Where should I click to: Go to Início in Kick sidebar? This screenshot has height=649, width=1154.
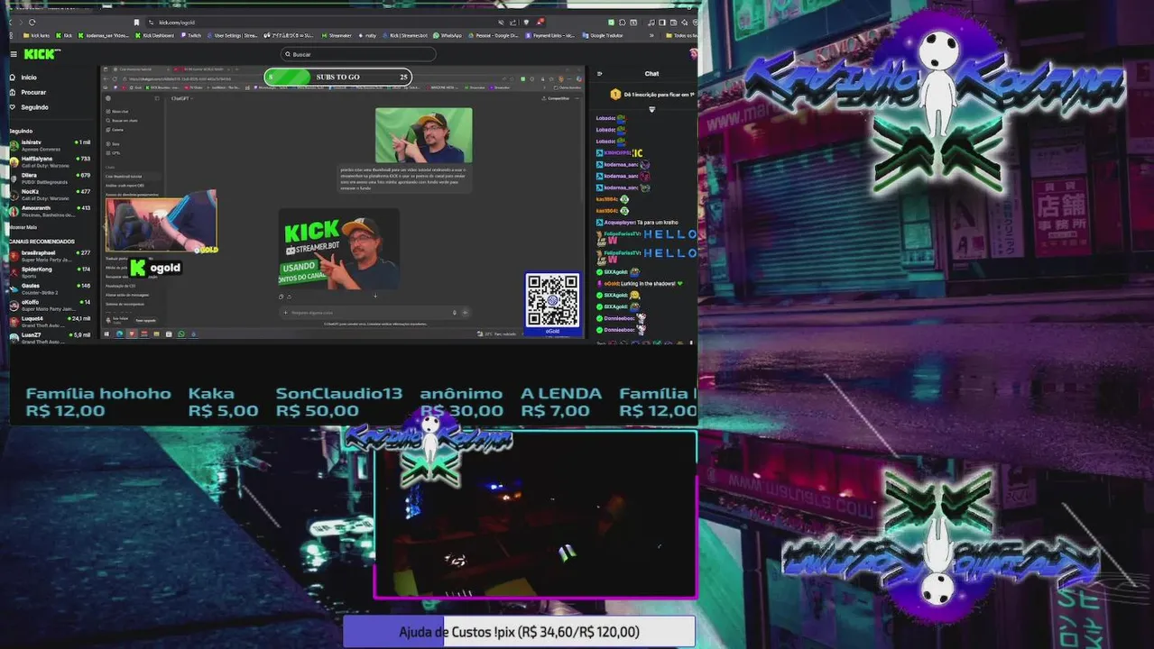pyautogui.click(x=29, y=78)
